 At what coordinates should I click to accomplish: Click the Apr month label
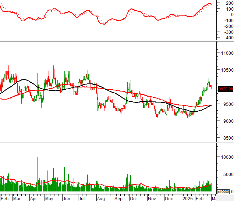click(x=33, y=199)
